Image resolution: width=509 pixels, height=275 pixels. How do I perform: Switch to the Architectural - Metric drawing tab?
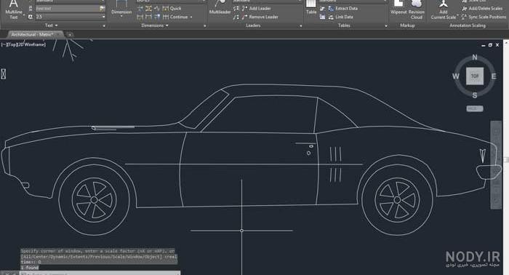32,34
